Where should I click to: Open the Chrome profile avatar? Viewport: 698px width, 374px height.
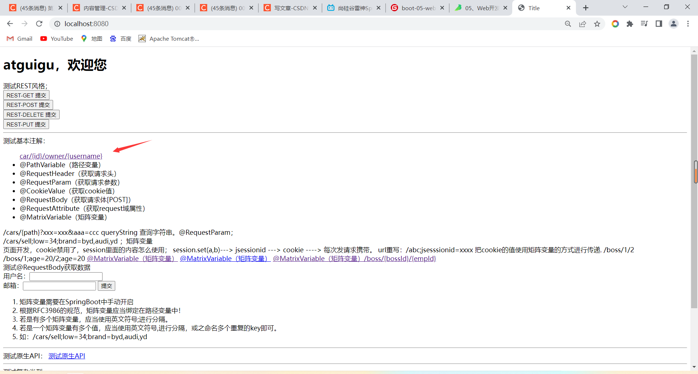click(674, 24)
